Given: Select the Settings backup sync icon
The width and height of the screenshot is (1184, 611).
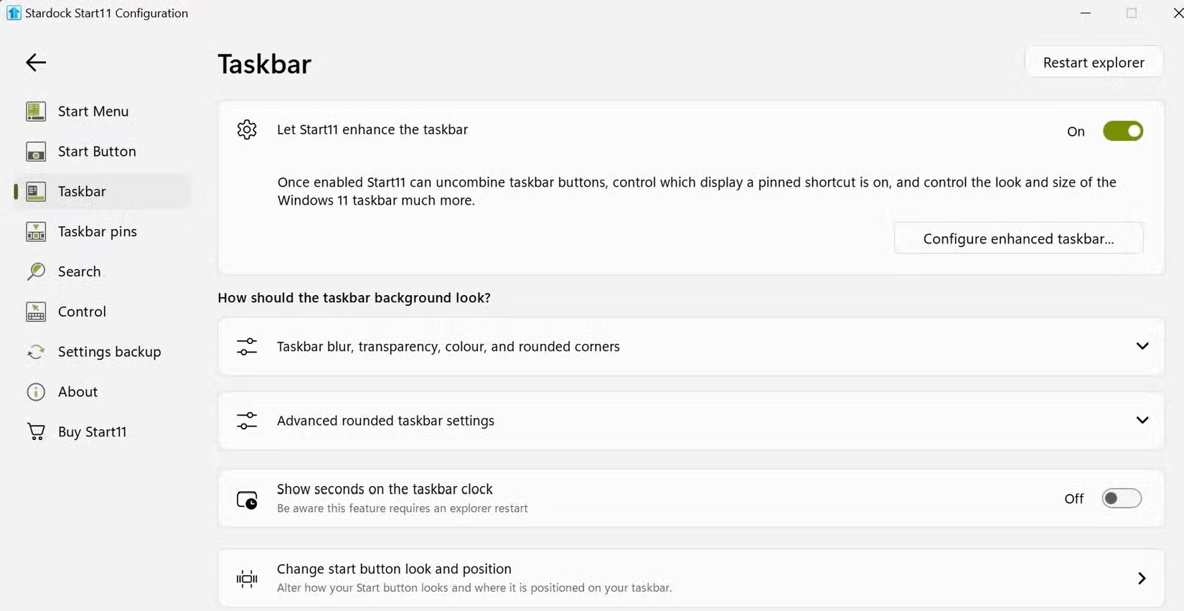Looking at the screenshot, I should click(x=35, y=351).
